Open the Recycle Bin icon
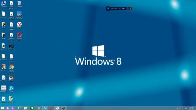The image size is (196, 110). tap(19, 4)
